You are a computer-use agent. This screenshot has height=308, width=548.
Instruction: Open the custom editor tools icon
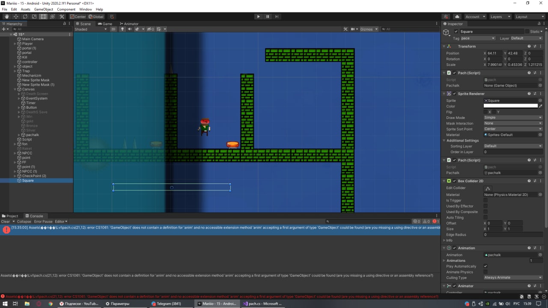click(x=62, y=17)
